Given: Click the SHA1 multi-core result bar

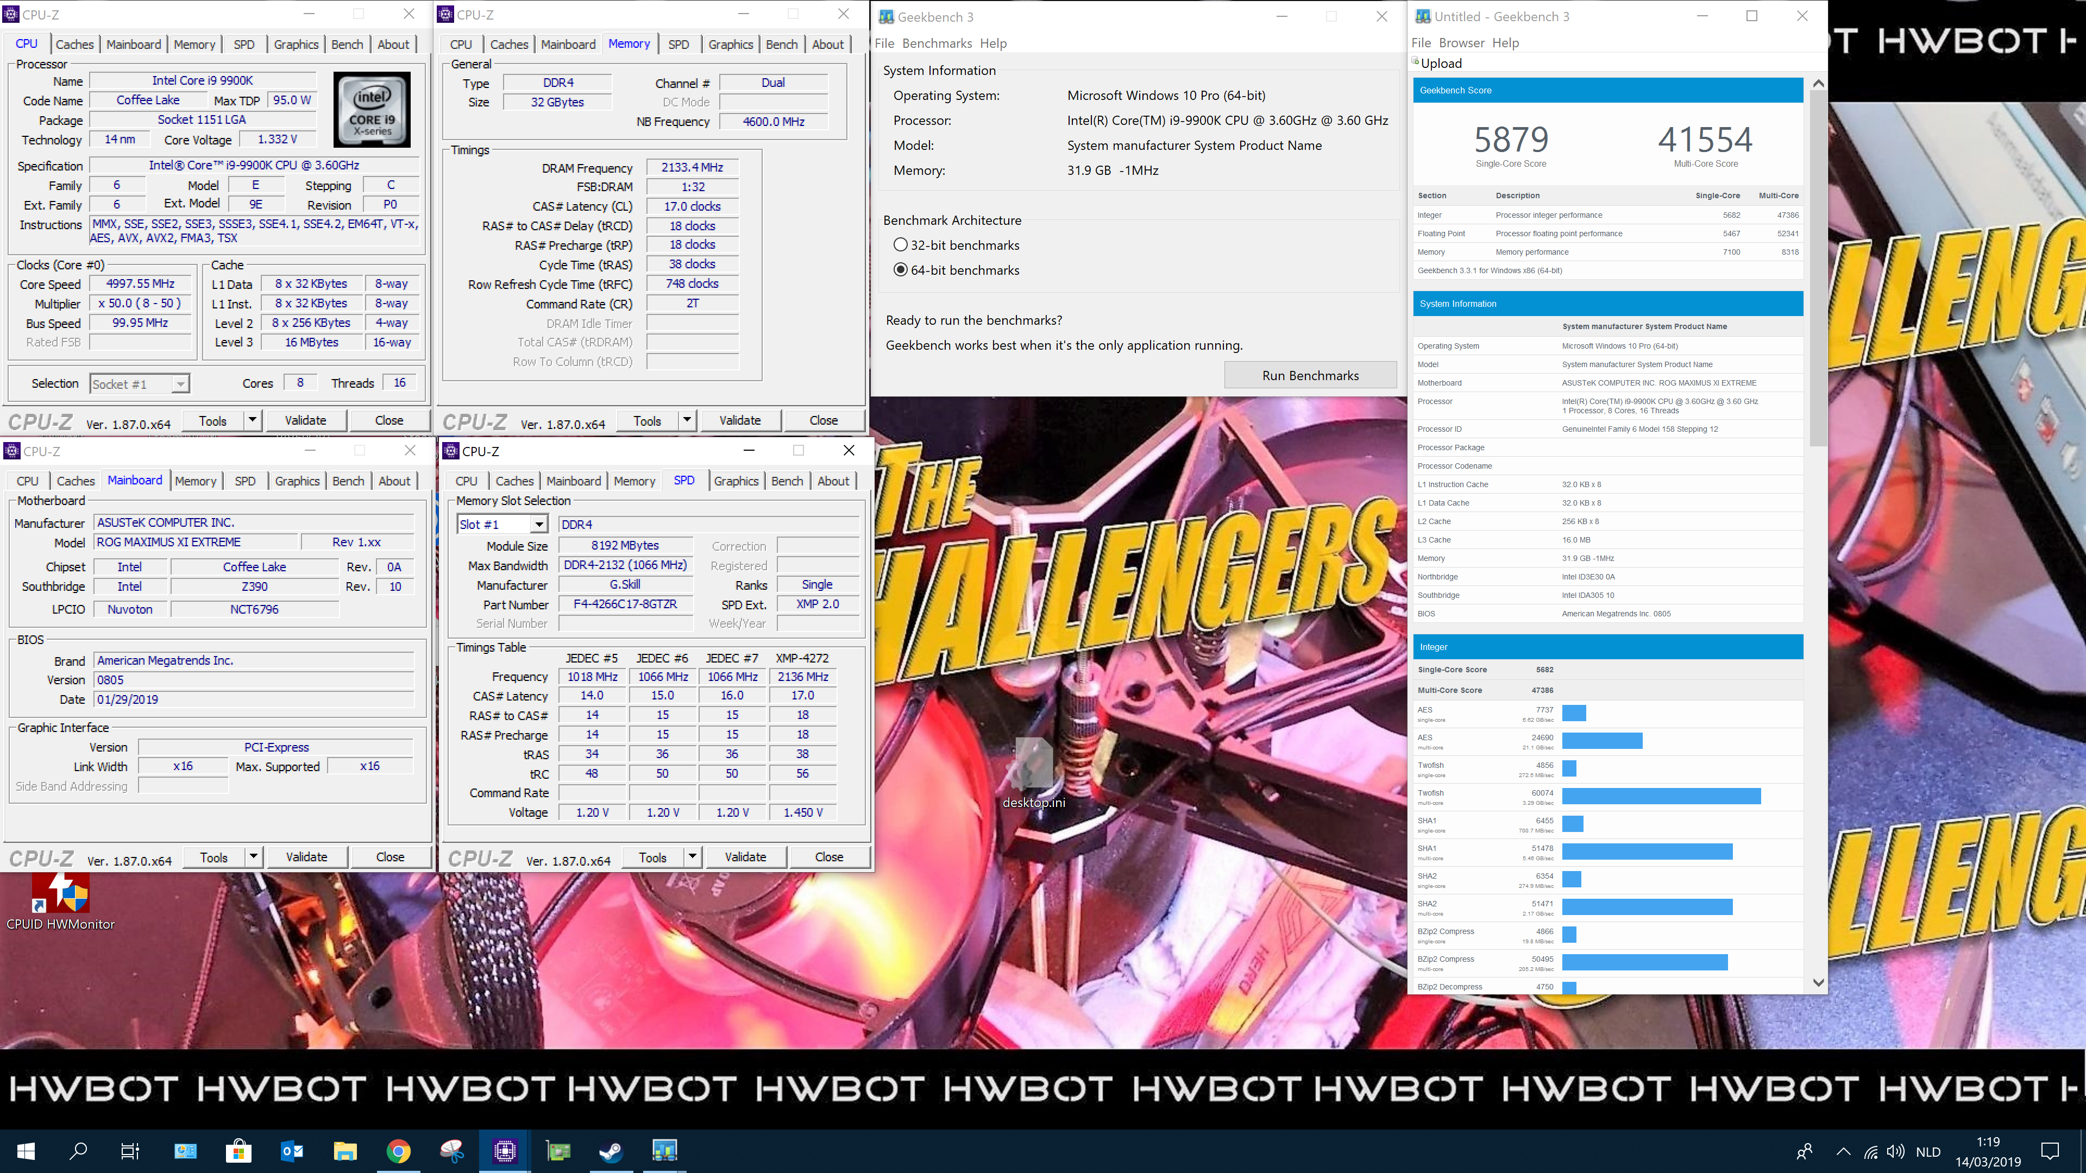Looking at the screenshot, I should click(1647, 851).
